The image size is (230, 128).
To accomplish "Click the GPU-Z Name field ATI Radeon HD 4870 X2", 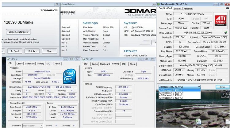I will tap(192, 14).
